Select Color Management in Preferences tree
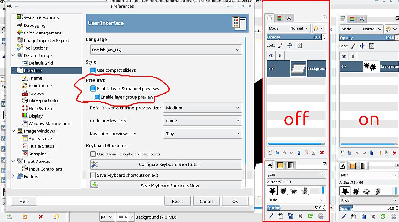Image resolution: width=399 pixels, height=222 pixels. (42, 33)
